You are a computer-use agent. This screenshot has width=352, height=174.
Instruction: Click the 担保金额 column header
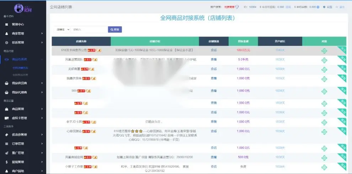(x=243, y=41)
